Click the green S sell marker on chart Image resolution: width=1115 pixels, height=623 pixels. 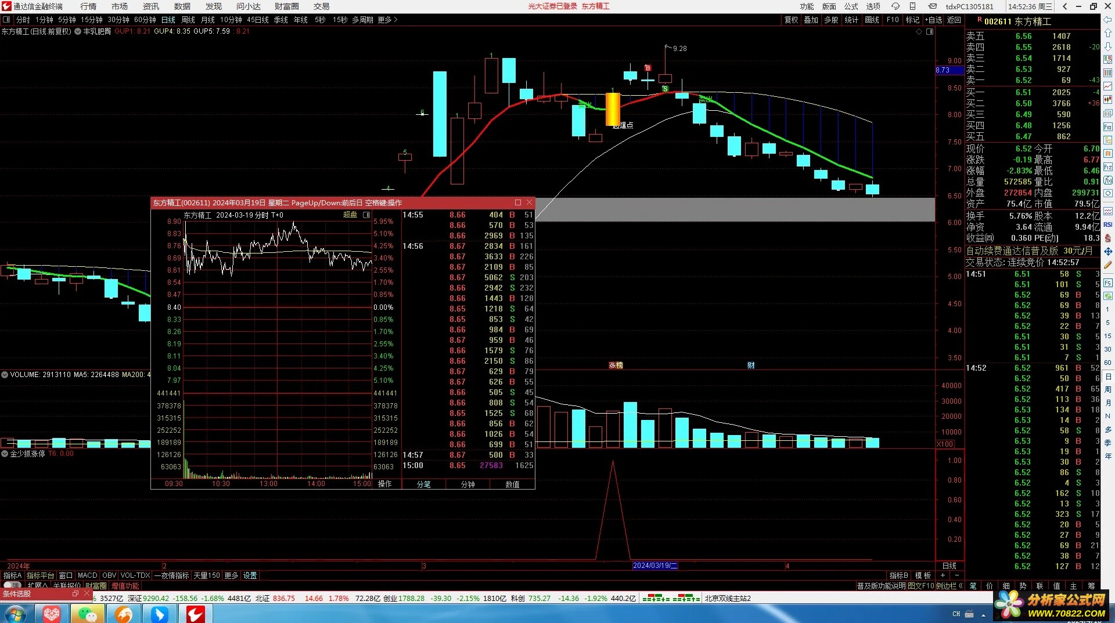665,89
